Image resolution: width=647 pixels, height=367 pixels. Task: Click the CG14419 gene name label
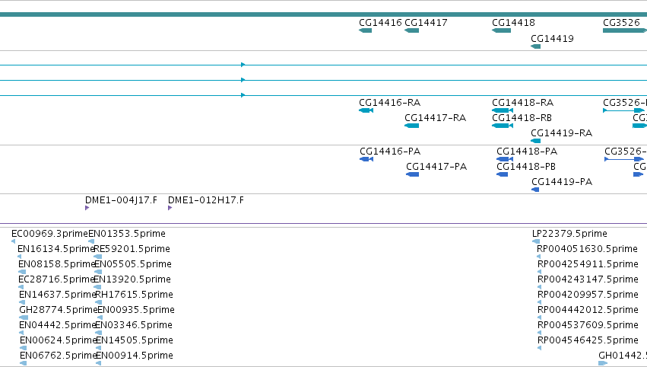(552, 38)
